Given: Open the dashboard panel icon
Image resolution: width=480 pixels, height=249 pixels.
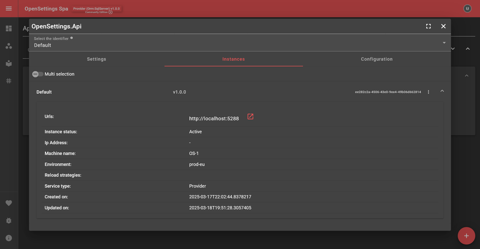Looking at the screenshot, I should click(x=9, y=28).
